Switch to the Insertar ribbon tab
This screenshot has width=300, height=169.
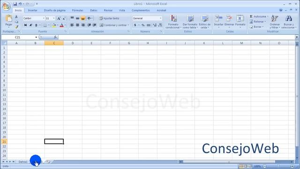point(32,10)
